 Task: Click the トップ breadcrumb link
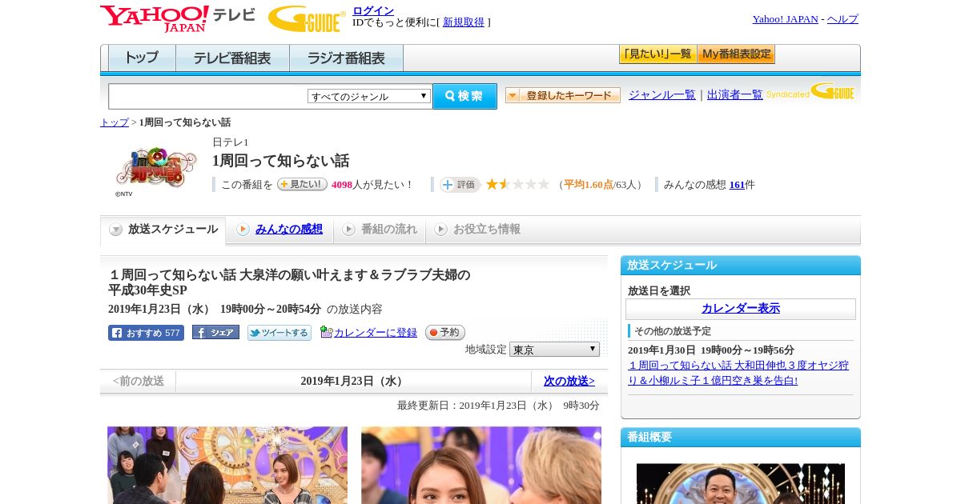click(115, 122)
